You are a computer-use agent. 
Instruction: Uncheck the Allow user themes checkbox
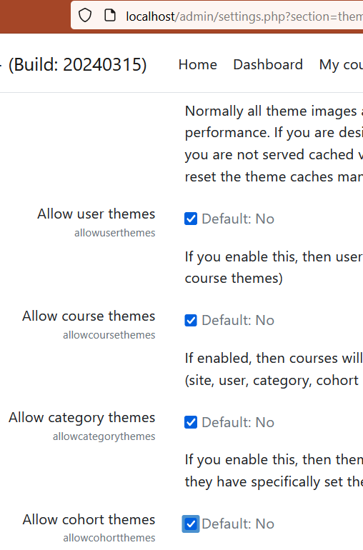pyautogui.click(x=191, y=219)
